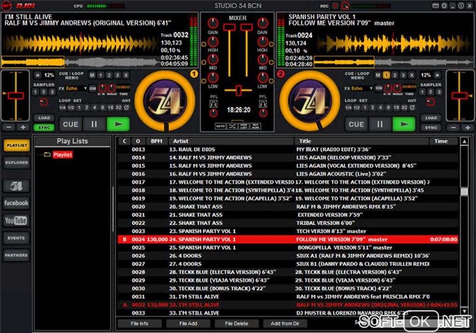Click the deck 2 jog wheel platter
This screenshot has width=476, height=333.
click(310, 101)
